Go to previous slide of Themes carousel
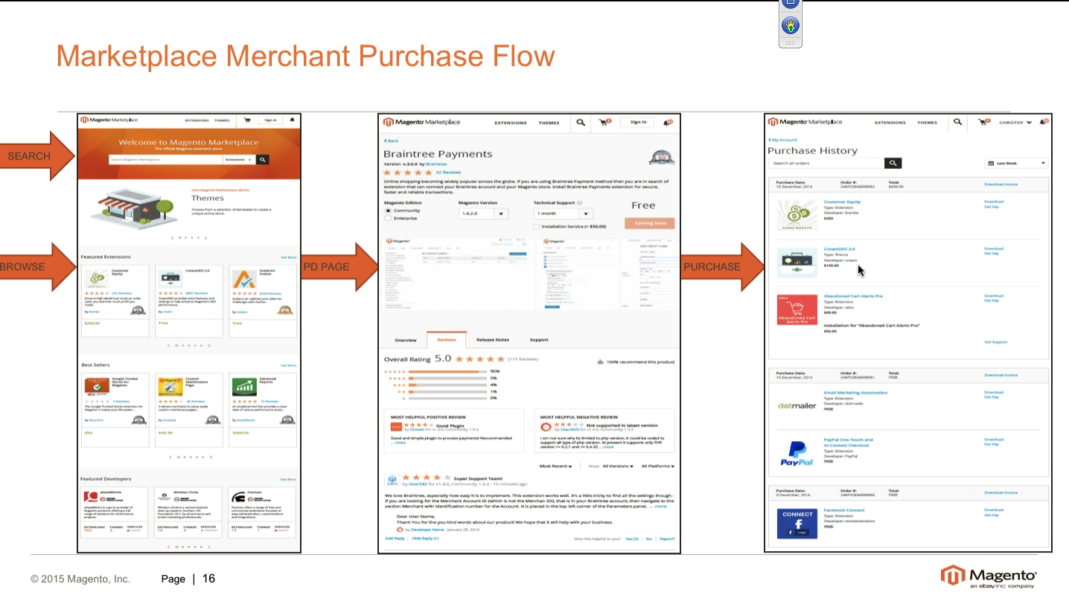Screen dimensions: 1069x601 [x=173, y=238]
